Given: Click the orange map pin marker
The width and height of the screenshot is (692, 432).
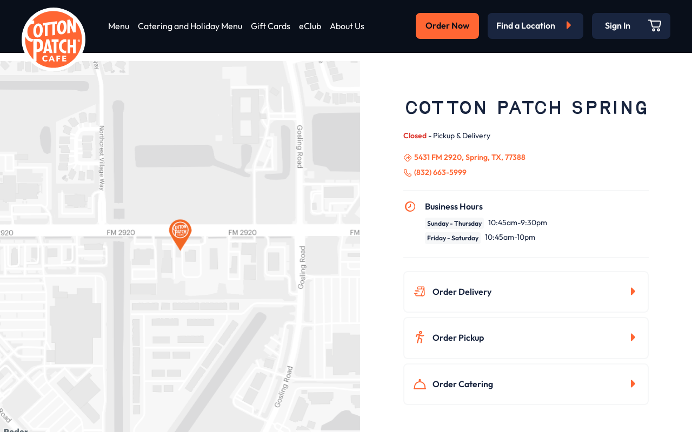Looking at the screenshot, I should pos(180,235).
